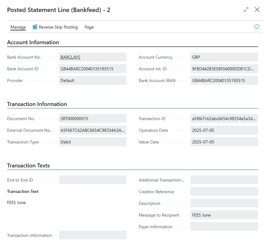This screenshot has width=264, height=244.
Task: Select the 'FEES June' transaction text
Action: pyautogui.click(x=16, y=202)
